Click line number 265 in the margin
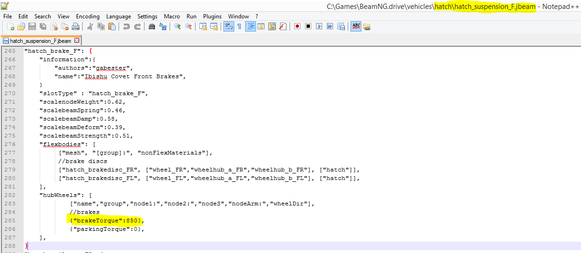This screenshot has width=581, height=253. coord(10,51)
